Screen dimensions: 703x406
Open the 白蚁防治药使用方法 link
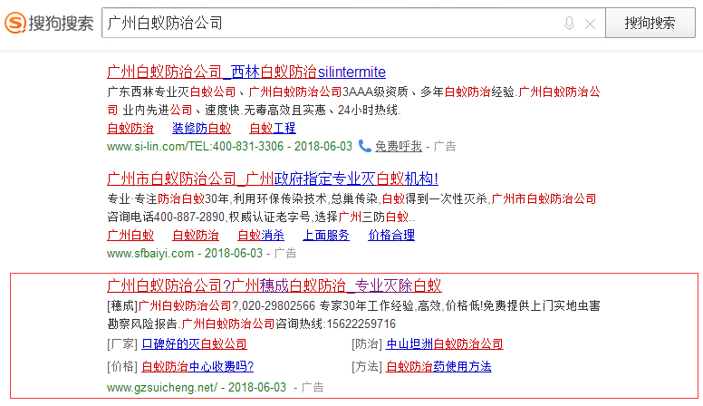point(438,366)
